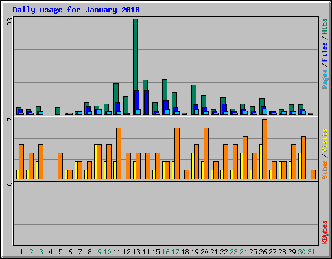Click the x-axis day label 19
Image resolution: width=332 pixels, height=259 pixels.
click(195, 252)
